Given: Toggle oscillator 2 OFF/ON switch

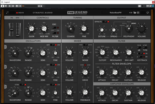Looking at the screenshot, I should [x=52, y=65].
